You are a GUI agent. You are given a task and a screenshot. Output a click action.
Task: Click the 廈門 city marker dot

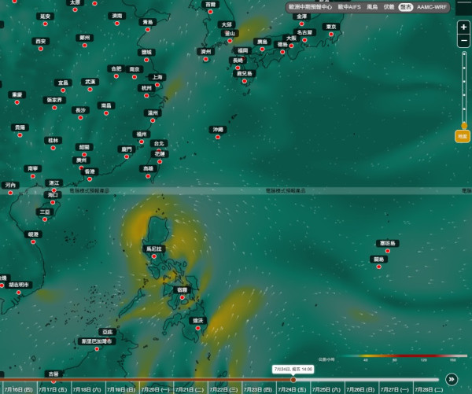click(x=127, y=156)
